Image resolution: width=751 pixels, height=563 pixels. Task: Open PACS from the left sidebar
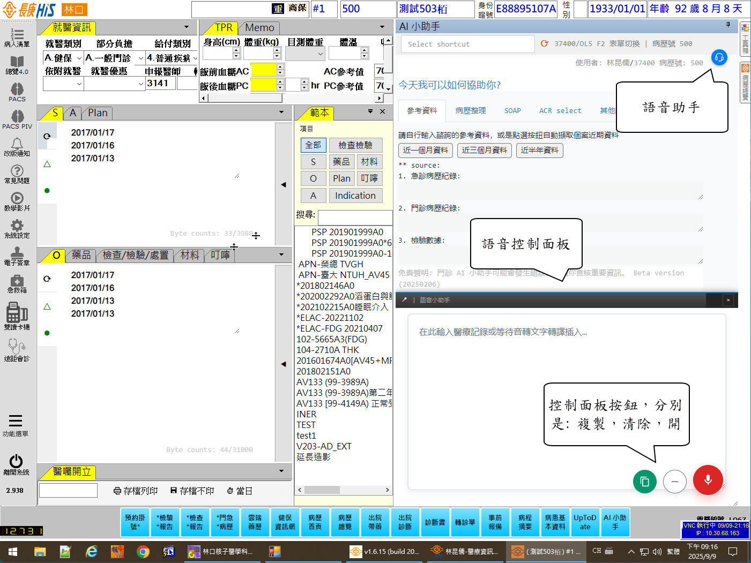[x=17, y=92]
